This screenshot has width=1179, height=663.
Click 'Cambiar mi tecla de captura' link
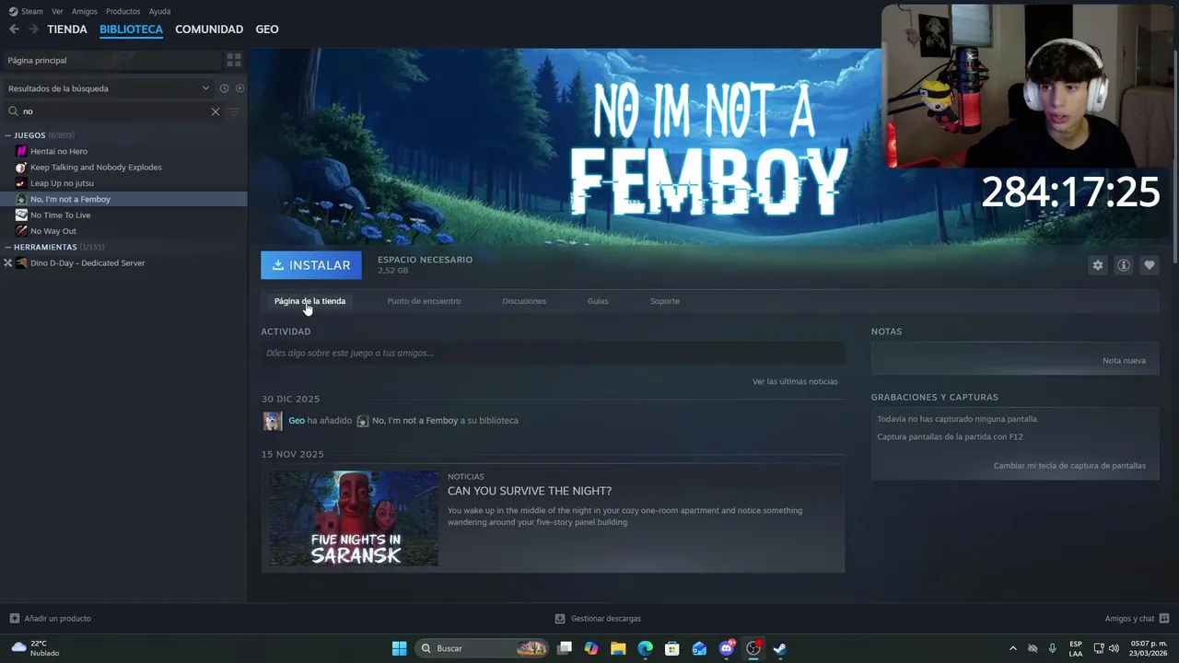(1069, 466)
